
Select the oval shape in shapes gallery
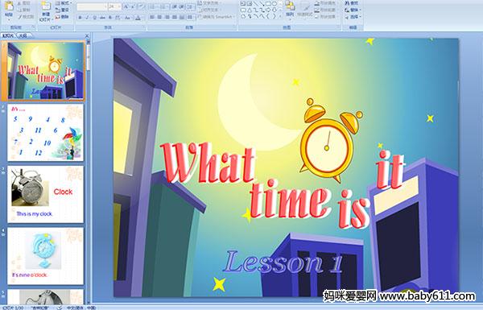275,3
